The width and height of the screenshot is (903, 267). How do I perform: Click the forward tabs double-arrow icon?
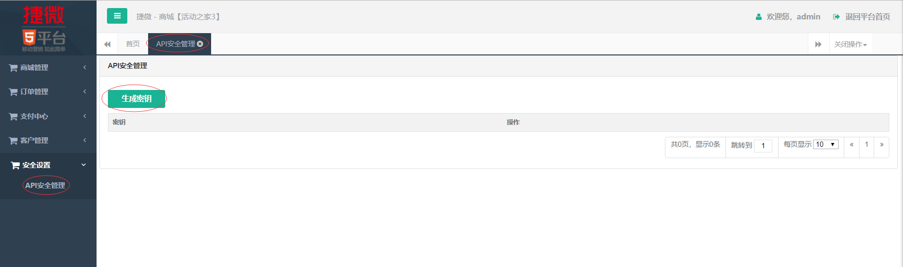818,44
